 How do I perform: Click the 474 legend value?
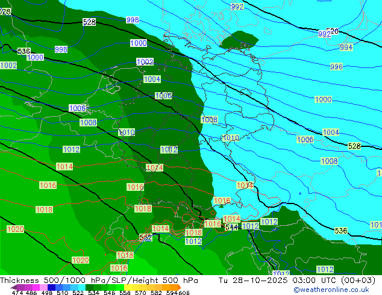point(17,293)
